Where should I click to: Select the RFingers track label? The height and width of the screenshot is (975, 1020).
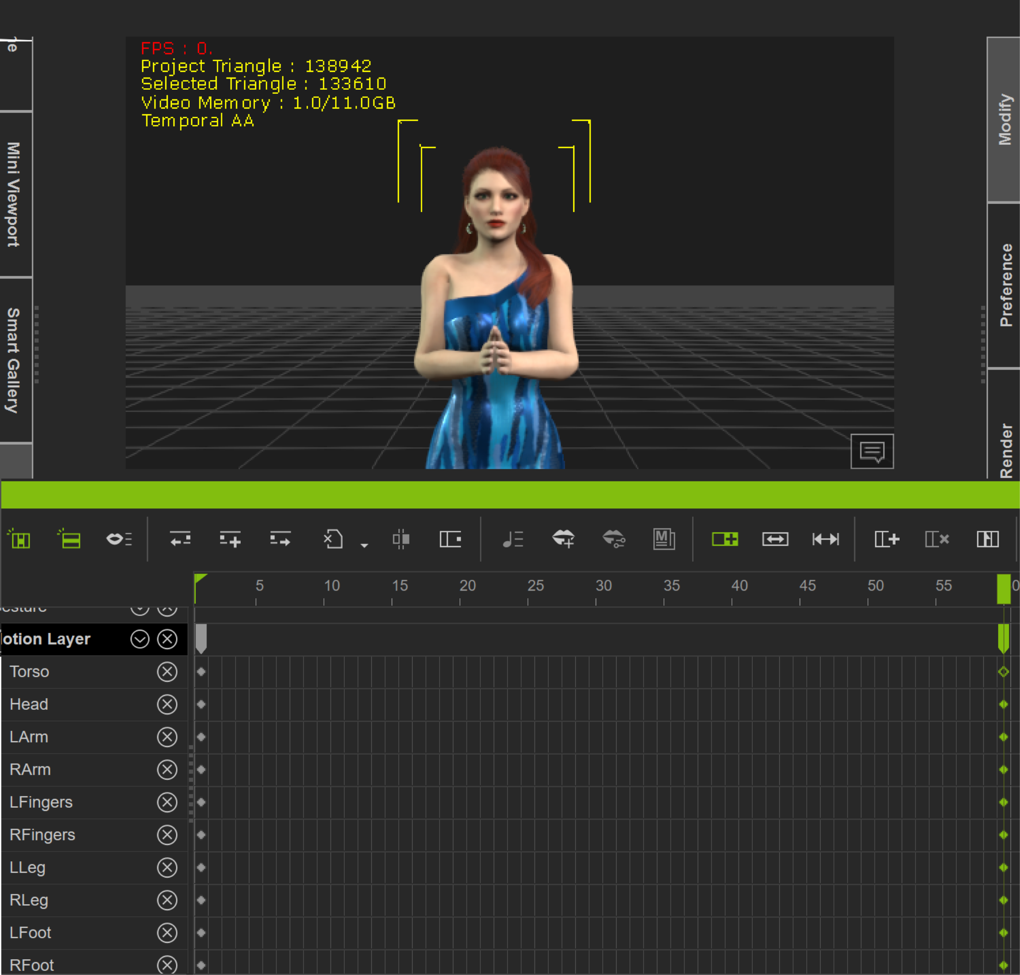pyautogui.click(x=42, y=835)
